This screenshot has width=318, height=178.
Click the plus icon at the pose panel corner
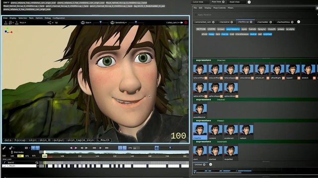click(x=317, y=8)
